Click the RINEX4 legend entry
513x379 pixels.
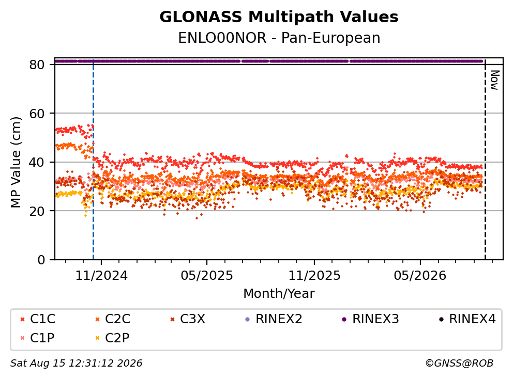click(x=467, y=319)
